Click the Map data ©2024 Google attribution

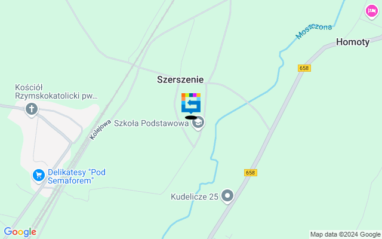click(x=346, y=235)
